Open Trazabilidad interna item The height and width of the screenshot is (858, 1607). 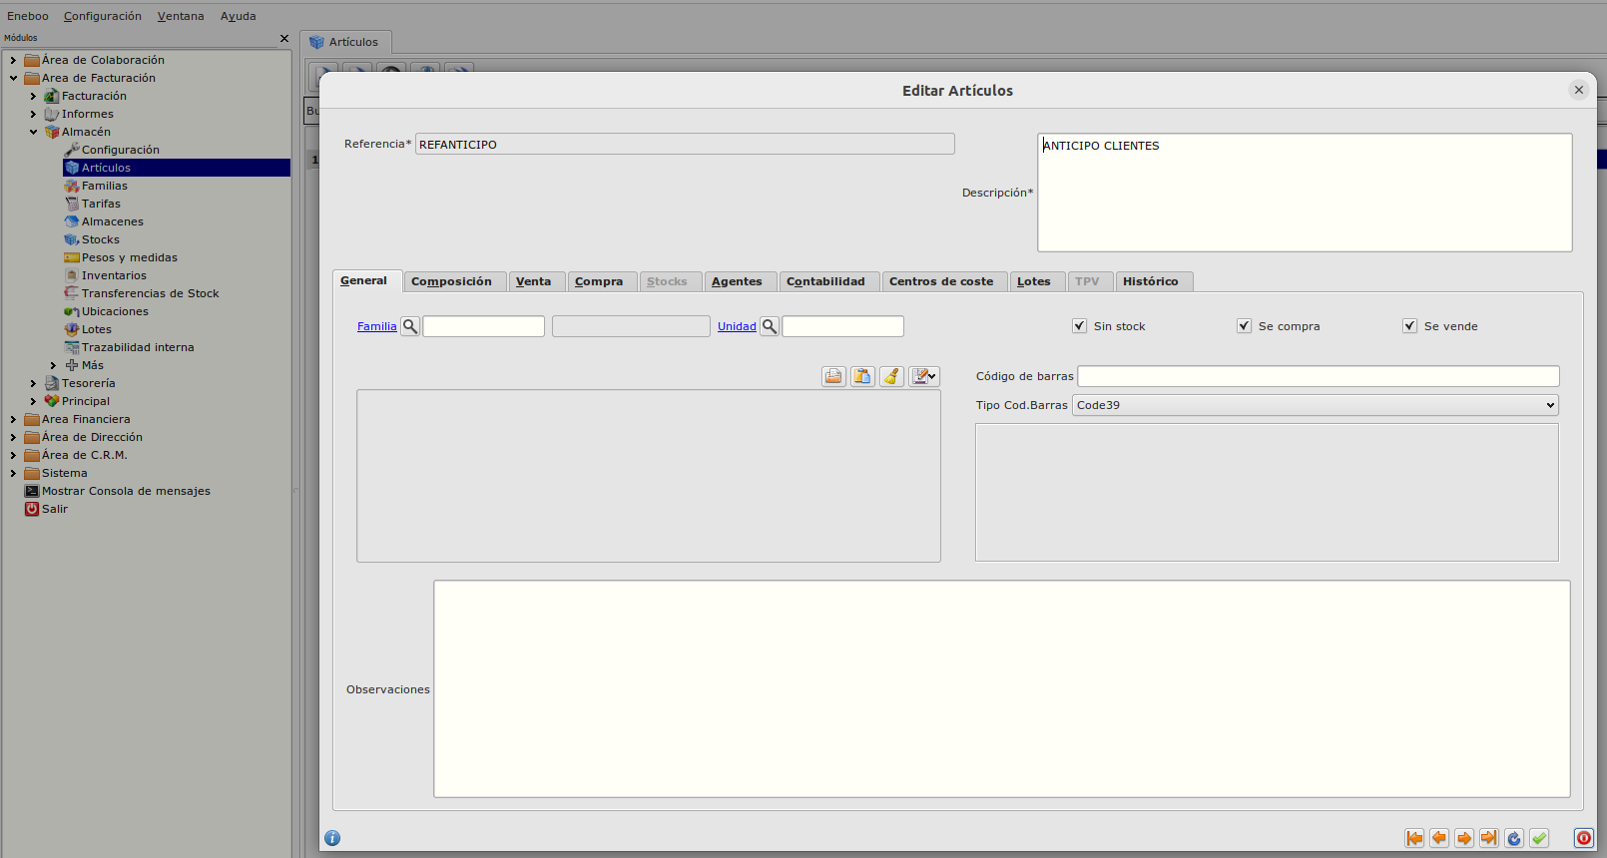pyautogui.click(x=138, y=347)
